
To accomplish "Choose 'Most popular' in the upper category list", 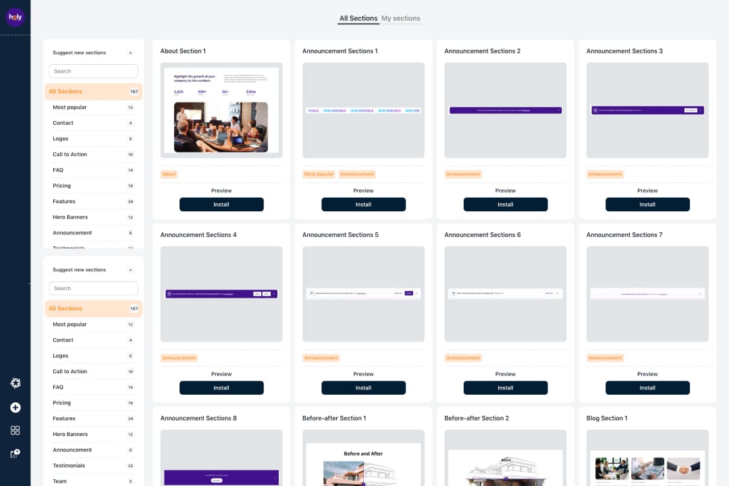I will click(93, 107).
